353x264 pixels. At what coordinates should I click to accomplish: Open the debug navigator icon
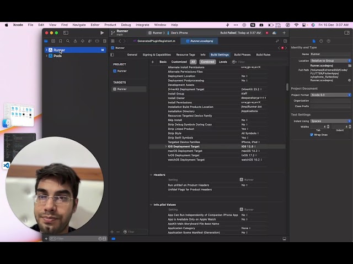90,41
